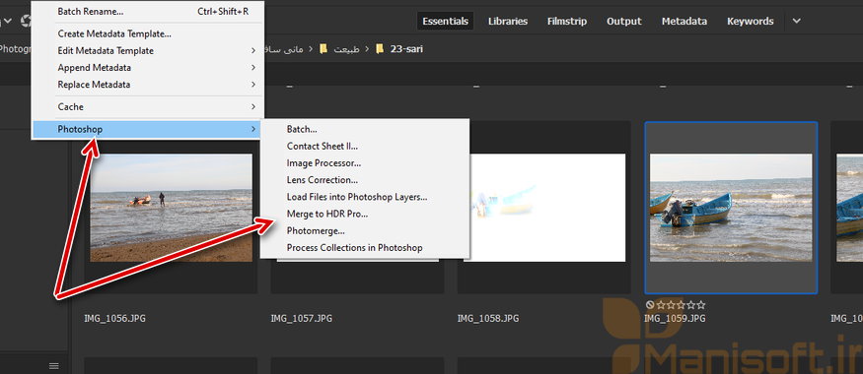Image resolution: width=863 pixels, height=374 pixels.
Task: Click the Edit Metadata Template submenu arrow
Action: (x=253, y=50)
